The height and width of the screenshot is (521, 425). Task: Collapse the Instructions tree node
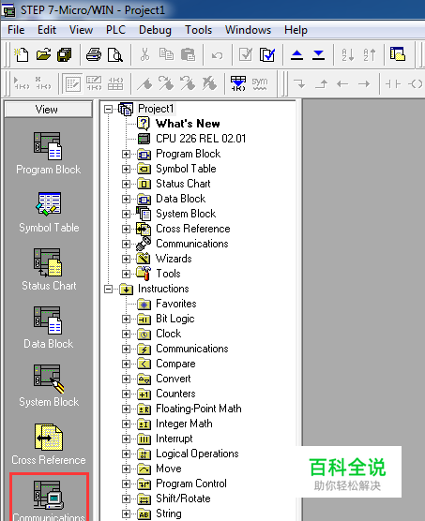pyautogui.click(x=108, y=289)
